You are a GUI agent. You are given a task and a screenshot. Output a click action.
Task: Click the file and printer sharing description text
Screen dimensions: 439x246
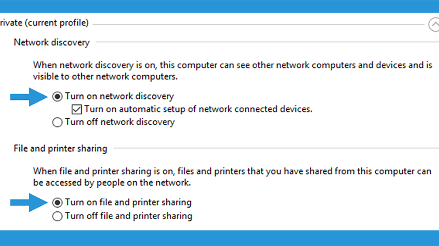tap(232, 177)
